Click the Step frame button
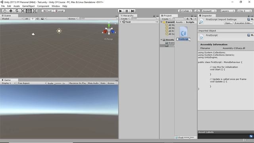This screenshot has height=143, width=254. 133,11
